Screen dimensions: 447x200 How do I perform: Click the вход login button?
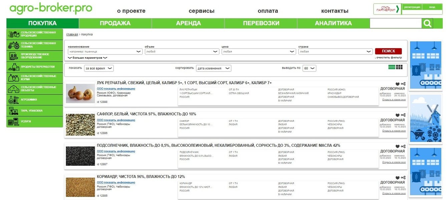pyautogui.click(x=432, y=7)
